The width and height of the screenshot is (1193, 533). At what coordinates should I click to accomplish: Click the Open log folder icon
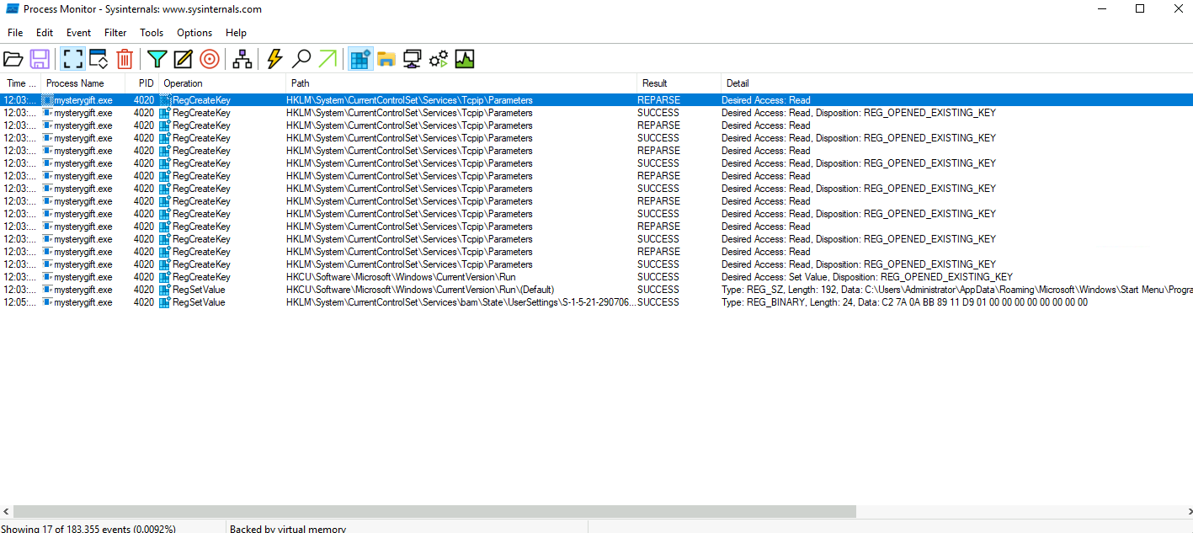click(13, 59)
